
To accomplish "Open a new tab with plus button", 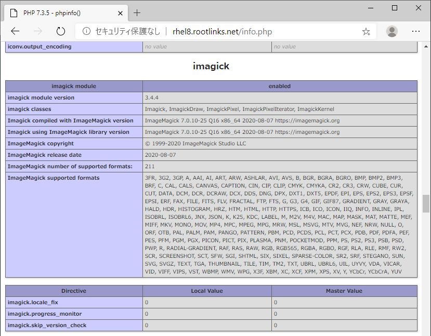I will click(x=137, y=13).
